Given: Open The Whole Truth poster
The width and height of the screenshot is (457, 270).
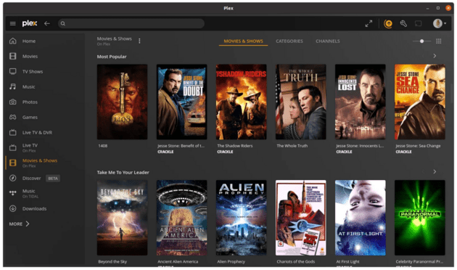Looking at the screenshot, I should 301,102.
